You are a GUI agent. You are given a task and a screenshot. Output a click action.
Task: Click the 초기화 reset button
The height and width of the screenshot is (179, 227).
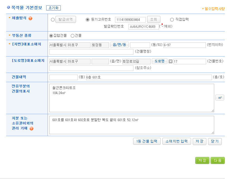tap(53, 8)
